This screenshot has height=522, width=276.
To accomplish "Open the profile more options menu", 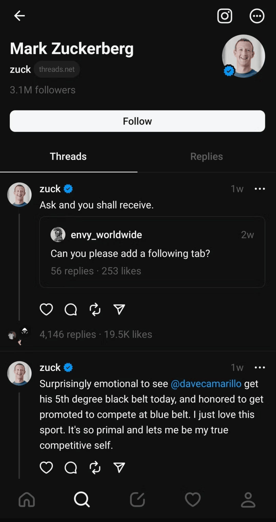I will point(257,16).
